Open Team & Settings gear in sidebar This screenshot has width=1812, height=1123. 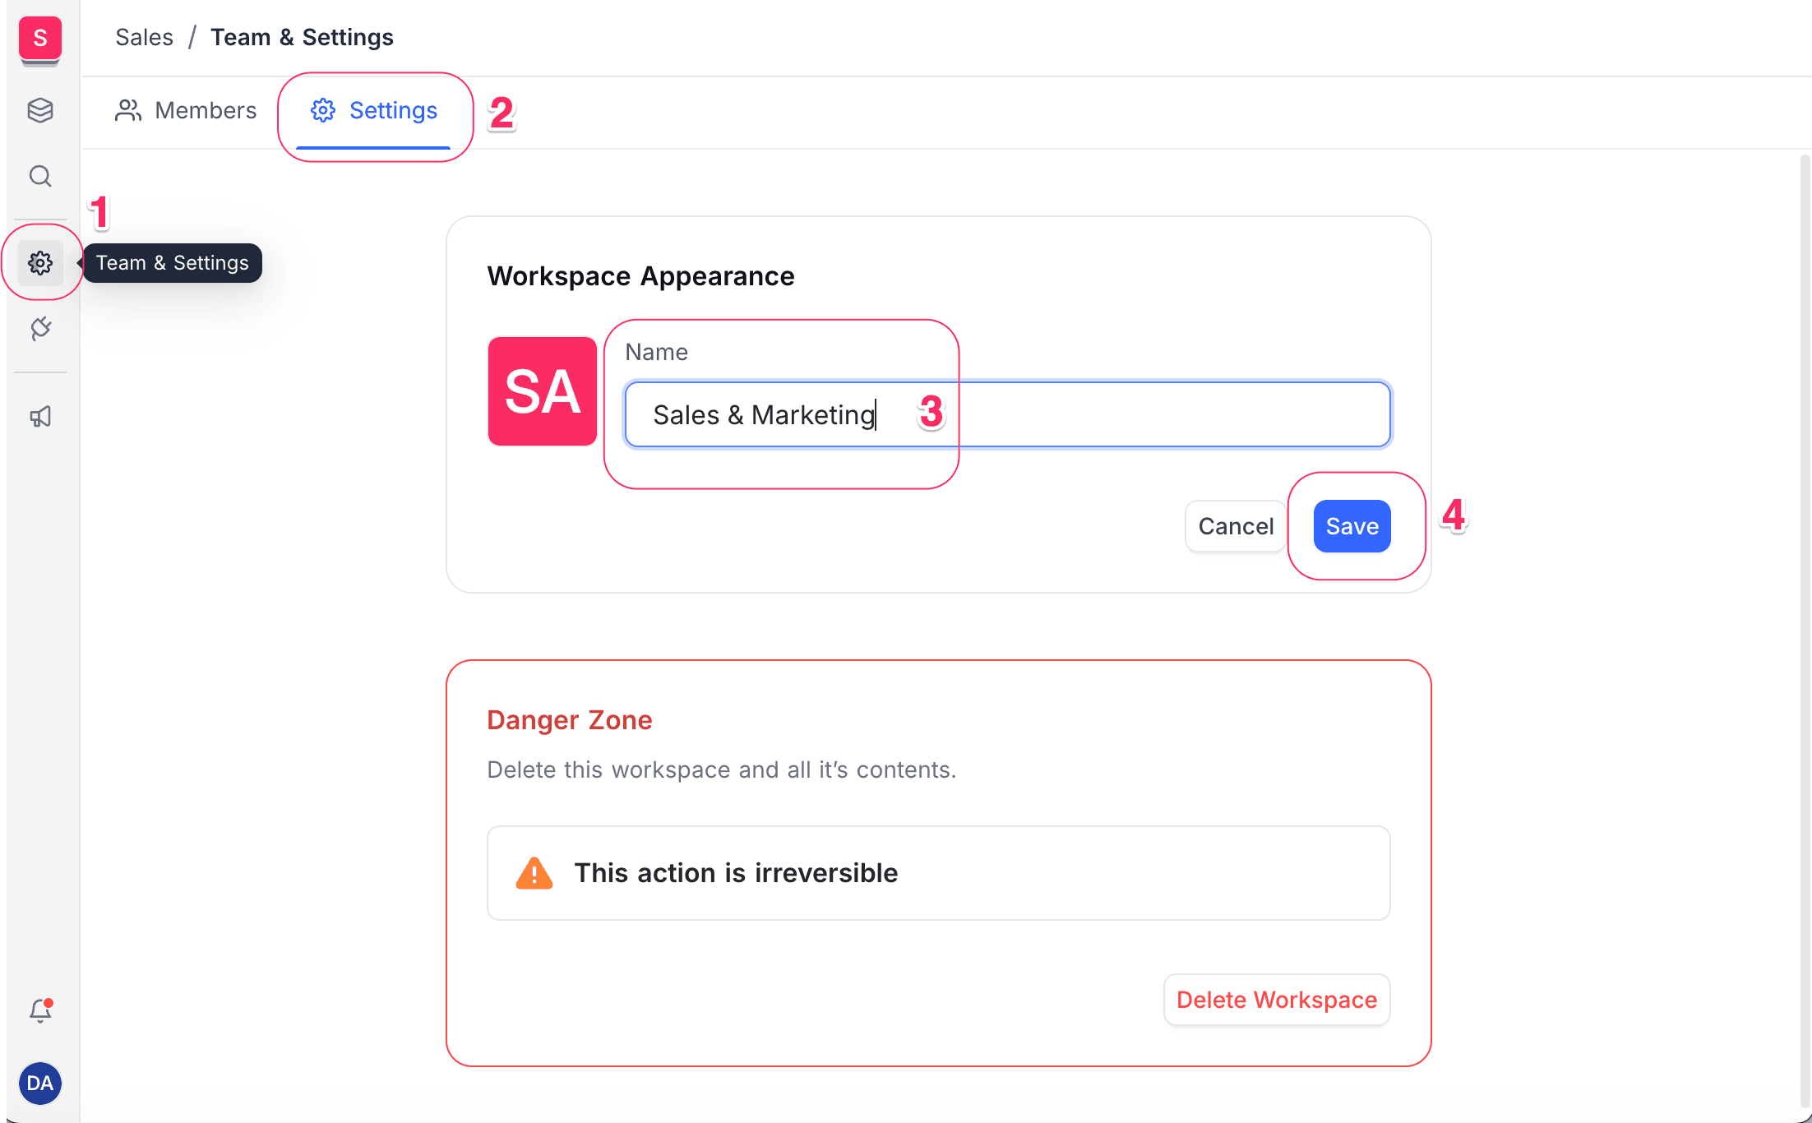point(39,263)
